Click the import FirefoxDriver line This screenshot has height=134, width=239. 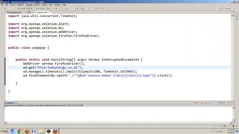pos(54,36)
